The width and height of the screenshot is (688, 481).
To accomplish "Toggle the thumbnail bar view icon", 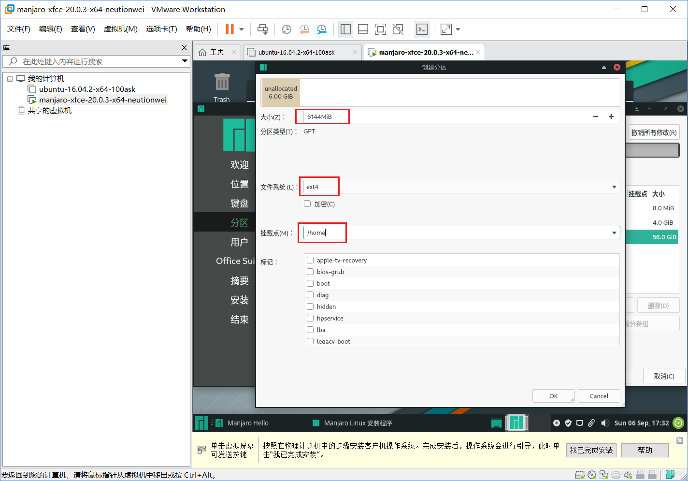I will click(363, 29).
